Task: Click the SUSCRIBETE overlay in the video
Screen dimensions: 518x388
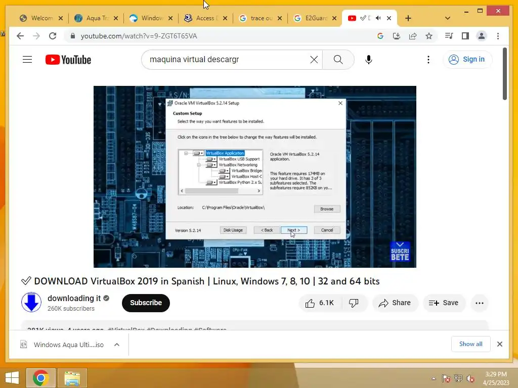Action: (400, 252)
